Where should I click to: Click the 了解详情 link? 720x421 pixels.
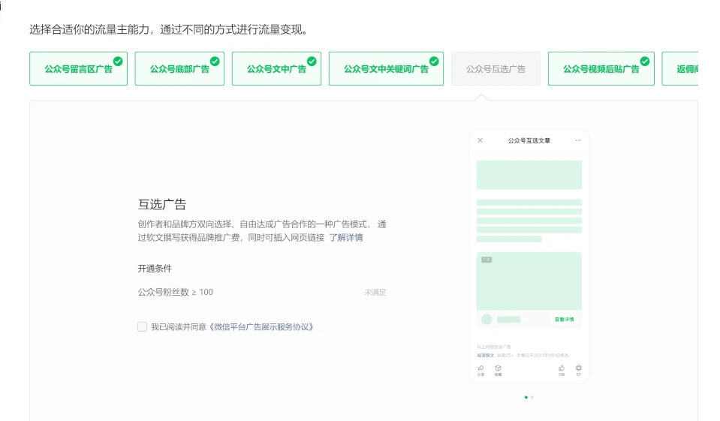click(x=346, y=237)
